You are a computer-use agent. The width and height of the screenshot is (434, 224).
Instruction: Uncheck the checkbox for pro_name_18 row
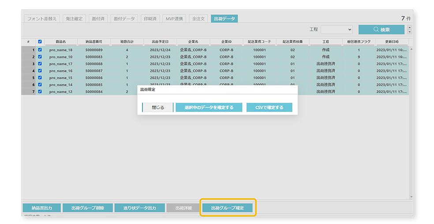tap(40, 50)
